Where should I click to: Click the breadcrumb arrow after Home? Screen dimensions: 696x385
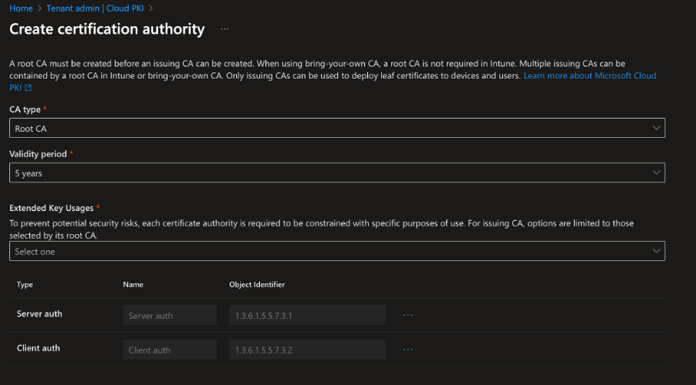tap(39, 8)
